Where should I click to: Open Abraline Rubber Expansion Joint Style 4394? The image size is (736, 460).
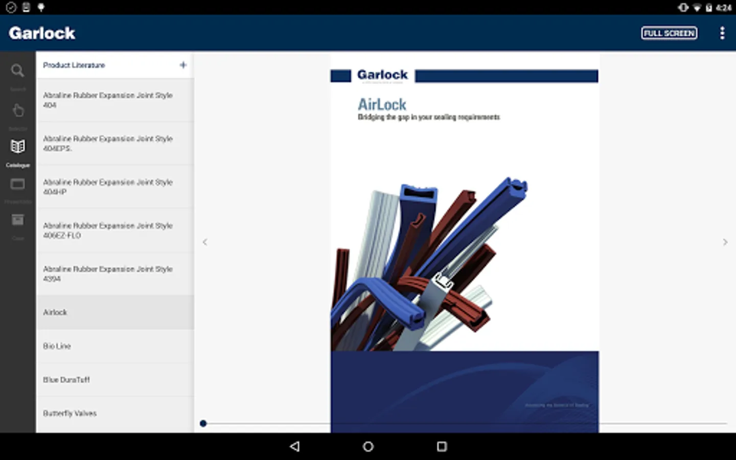point(115,274)
